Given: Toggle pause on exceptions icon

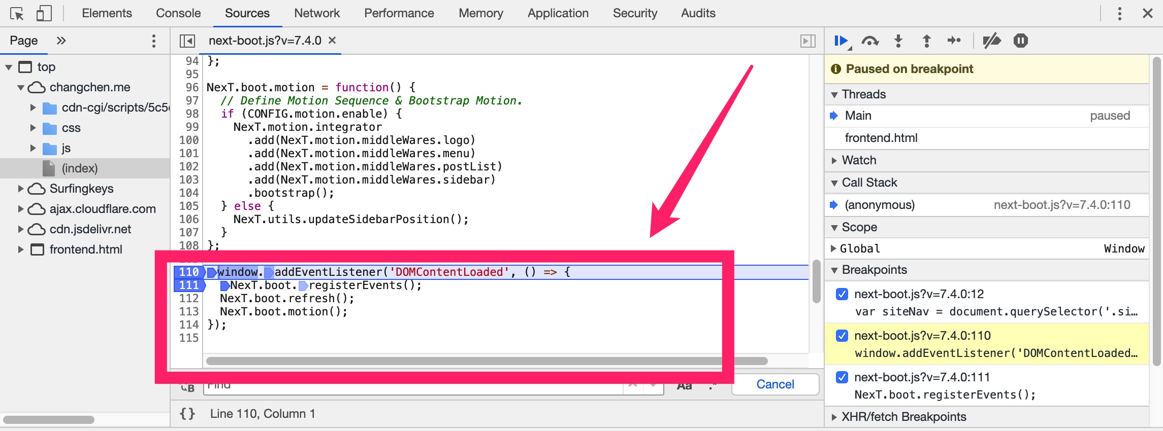Looking at the screenshot, I should 1020,41.
